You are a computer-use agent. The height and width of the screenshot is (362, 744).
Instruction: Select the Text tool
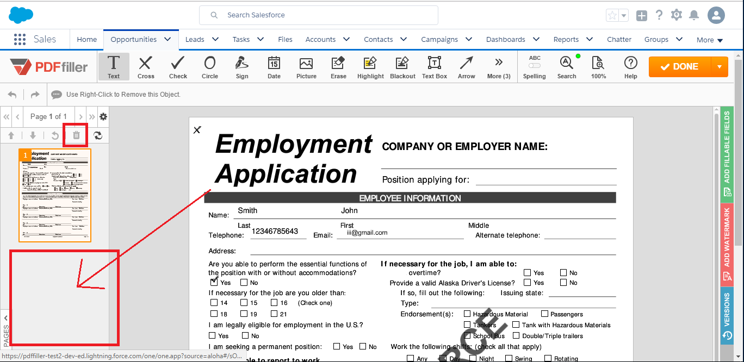(x=114, y=67)
